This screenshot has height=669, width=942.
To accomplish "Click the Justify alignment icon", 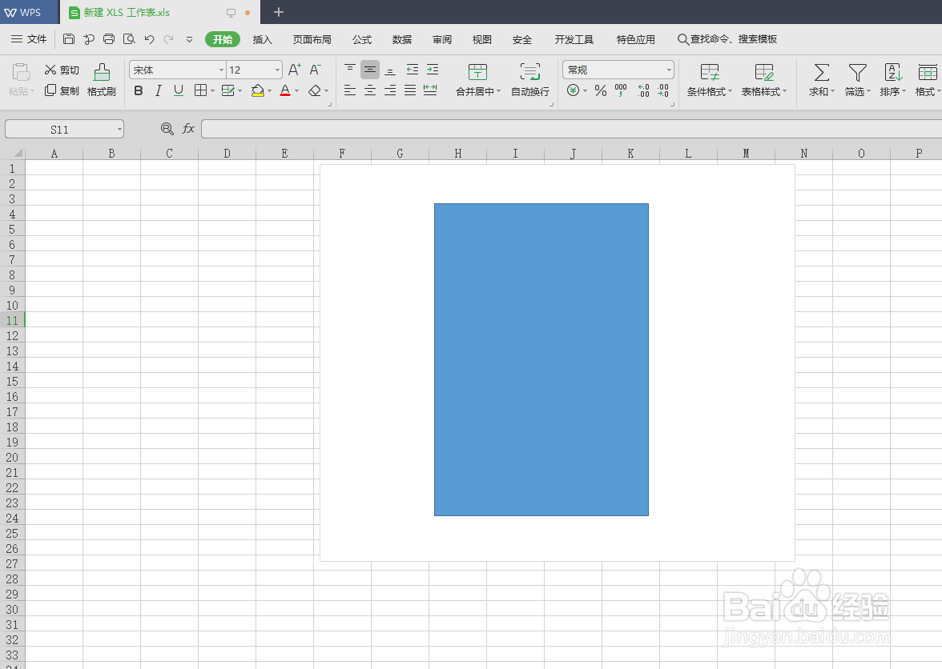I will (x=410, y=90).
